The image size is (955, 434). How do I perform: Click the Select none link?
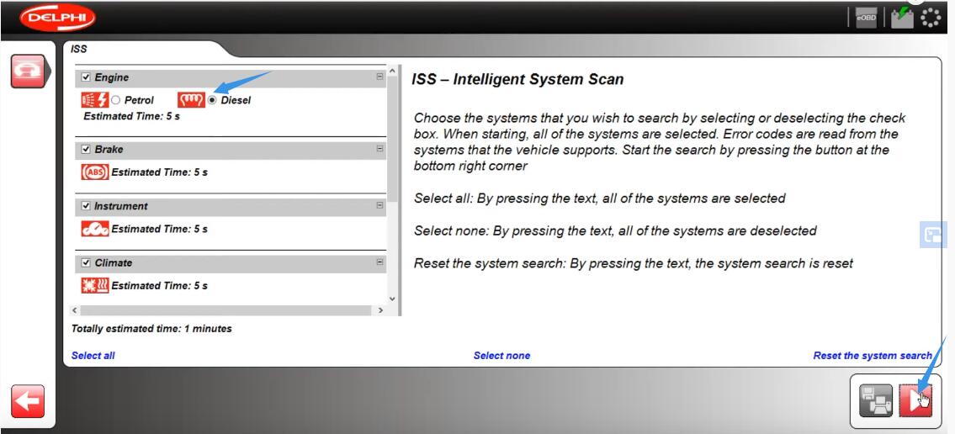501,356
